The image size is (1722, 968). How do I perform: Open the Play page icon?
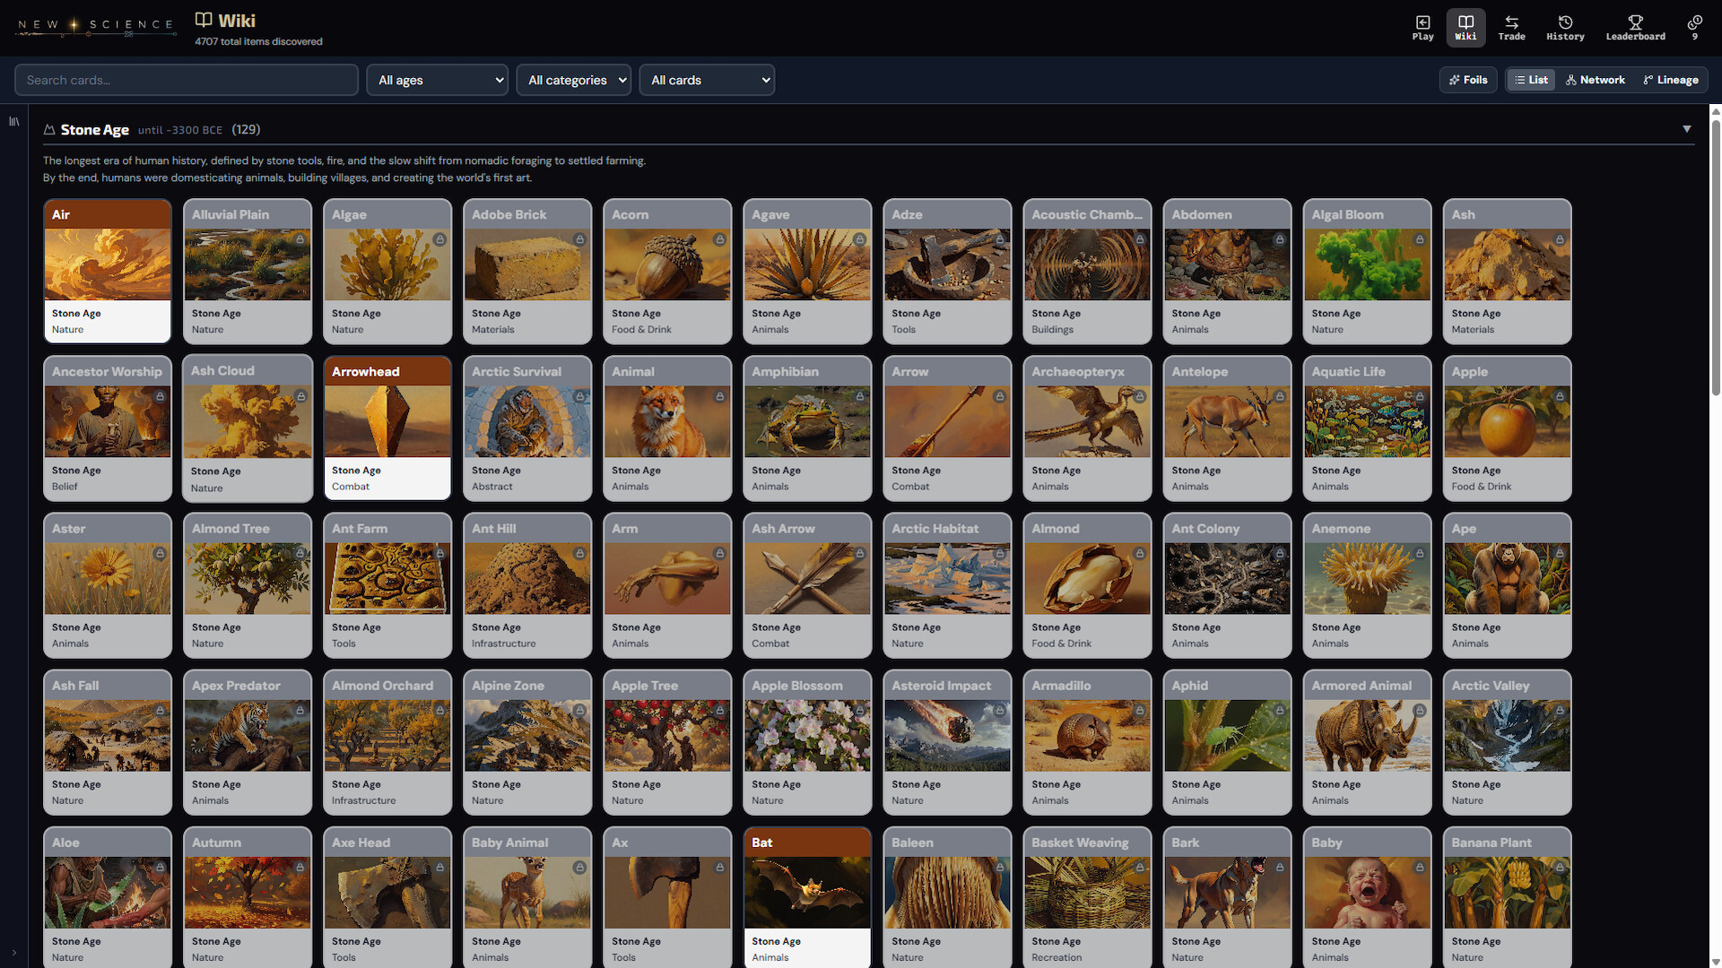[x=1422, y=28]
